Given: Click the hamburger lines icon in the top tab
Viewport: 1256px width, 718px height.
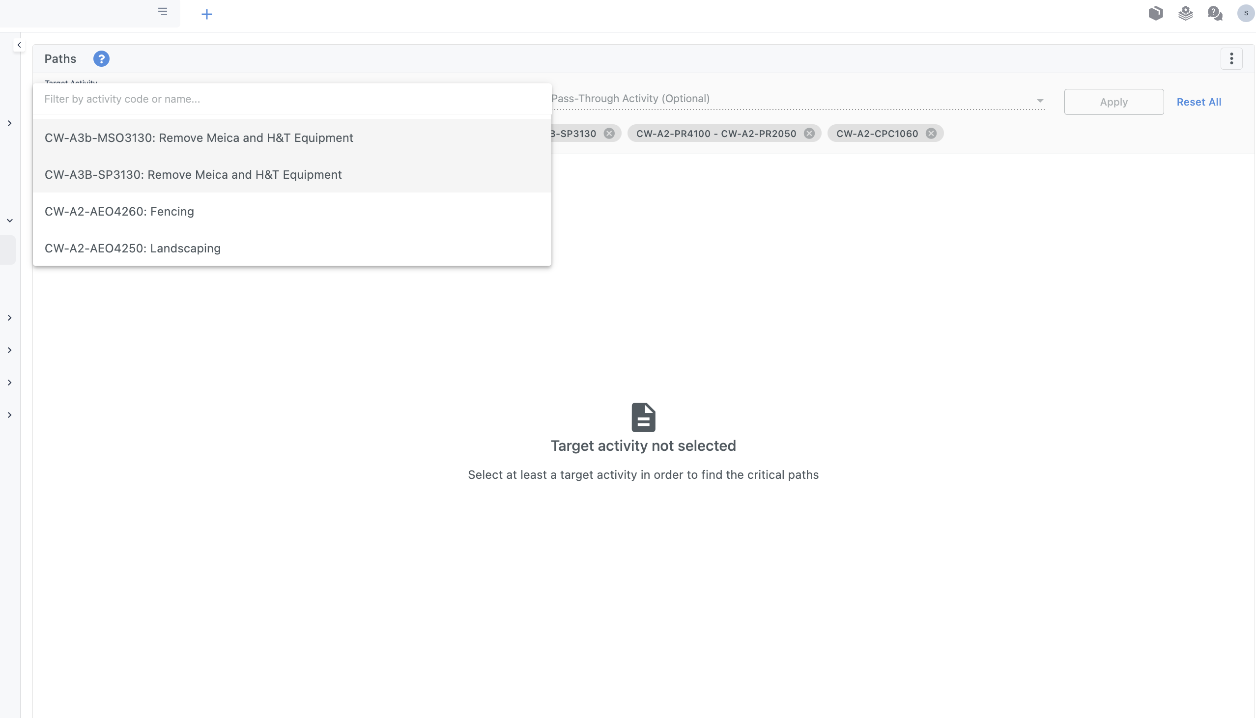Looking at the screenshot, I should 163,11.
